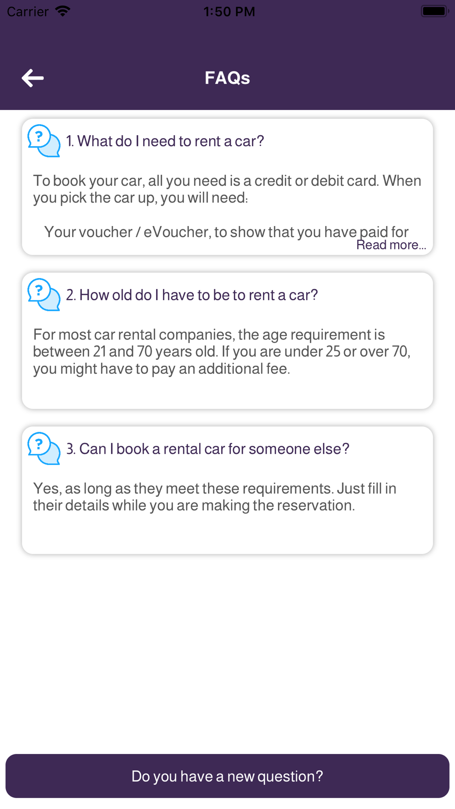The width and height of the screenshot is (455, 809).
Task: Open 'What do I need to rent a car?' question
Action: [x=165, y=141]
